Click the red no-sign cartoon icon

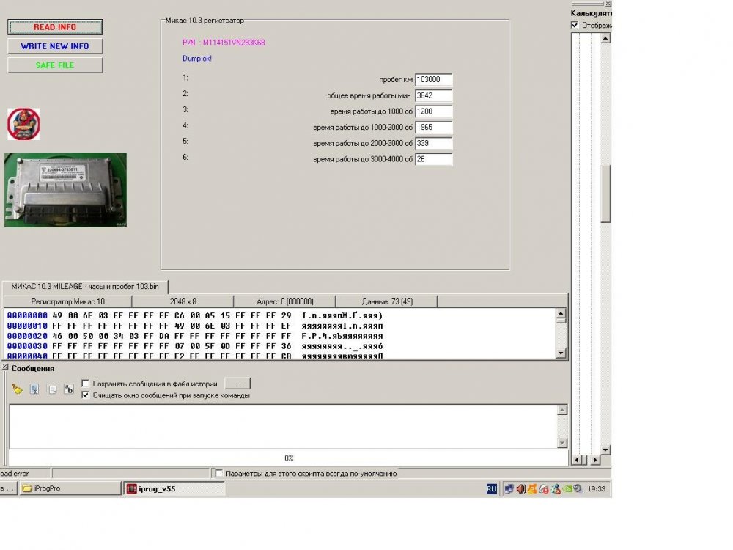(x=23, y=124)
